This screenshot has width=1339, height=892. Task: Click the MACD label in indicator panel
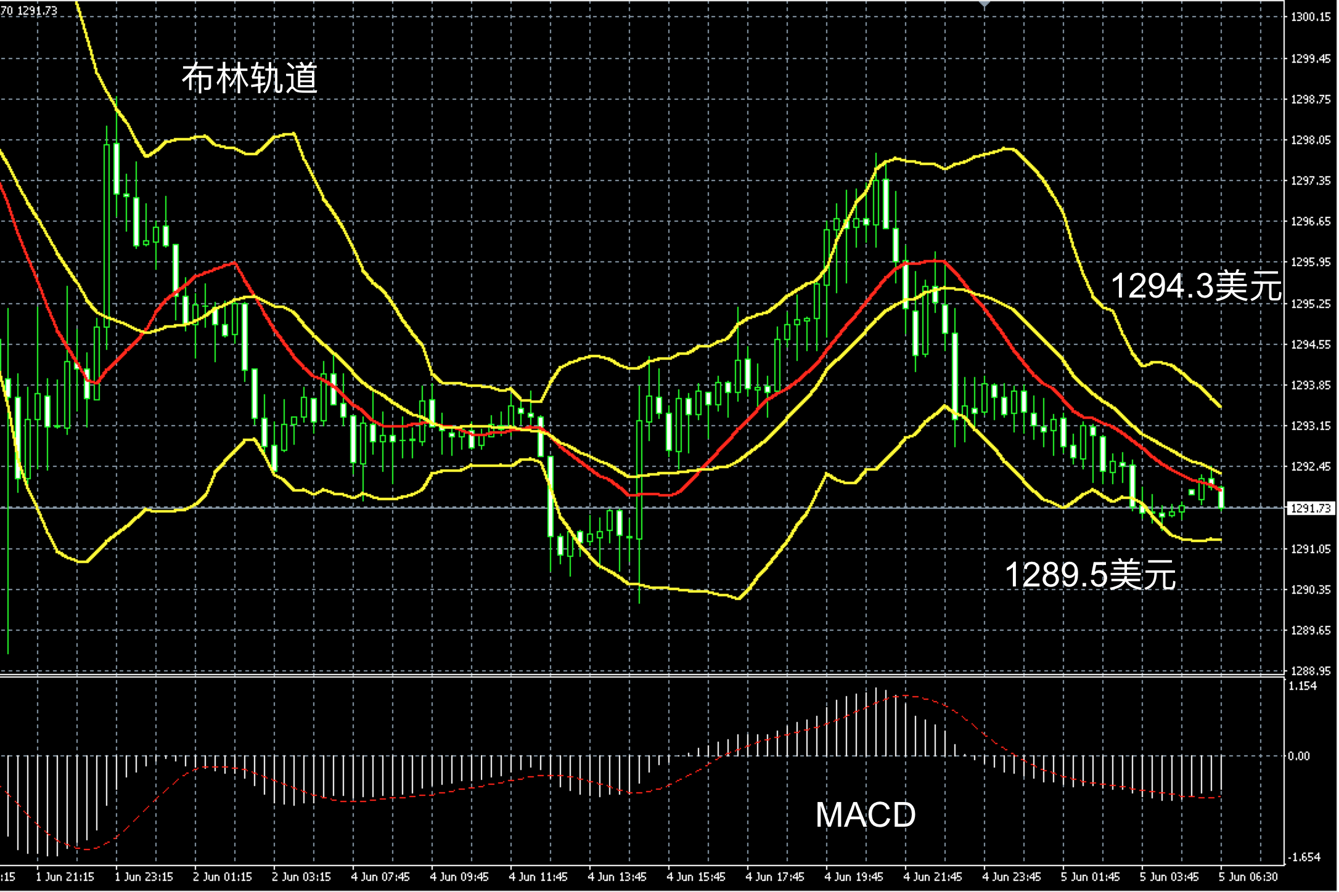865,815
